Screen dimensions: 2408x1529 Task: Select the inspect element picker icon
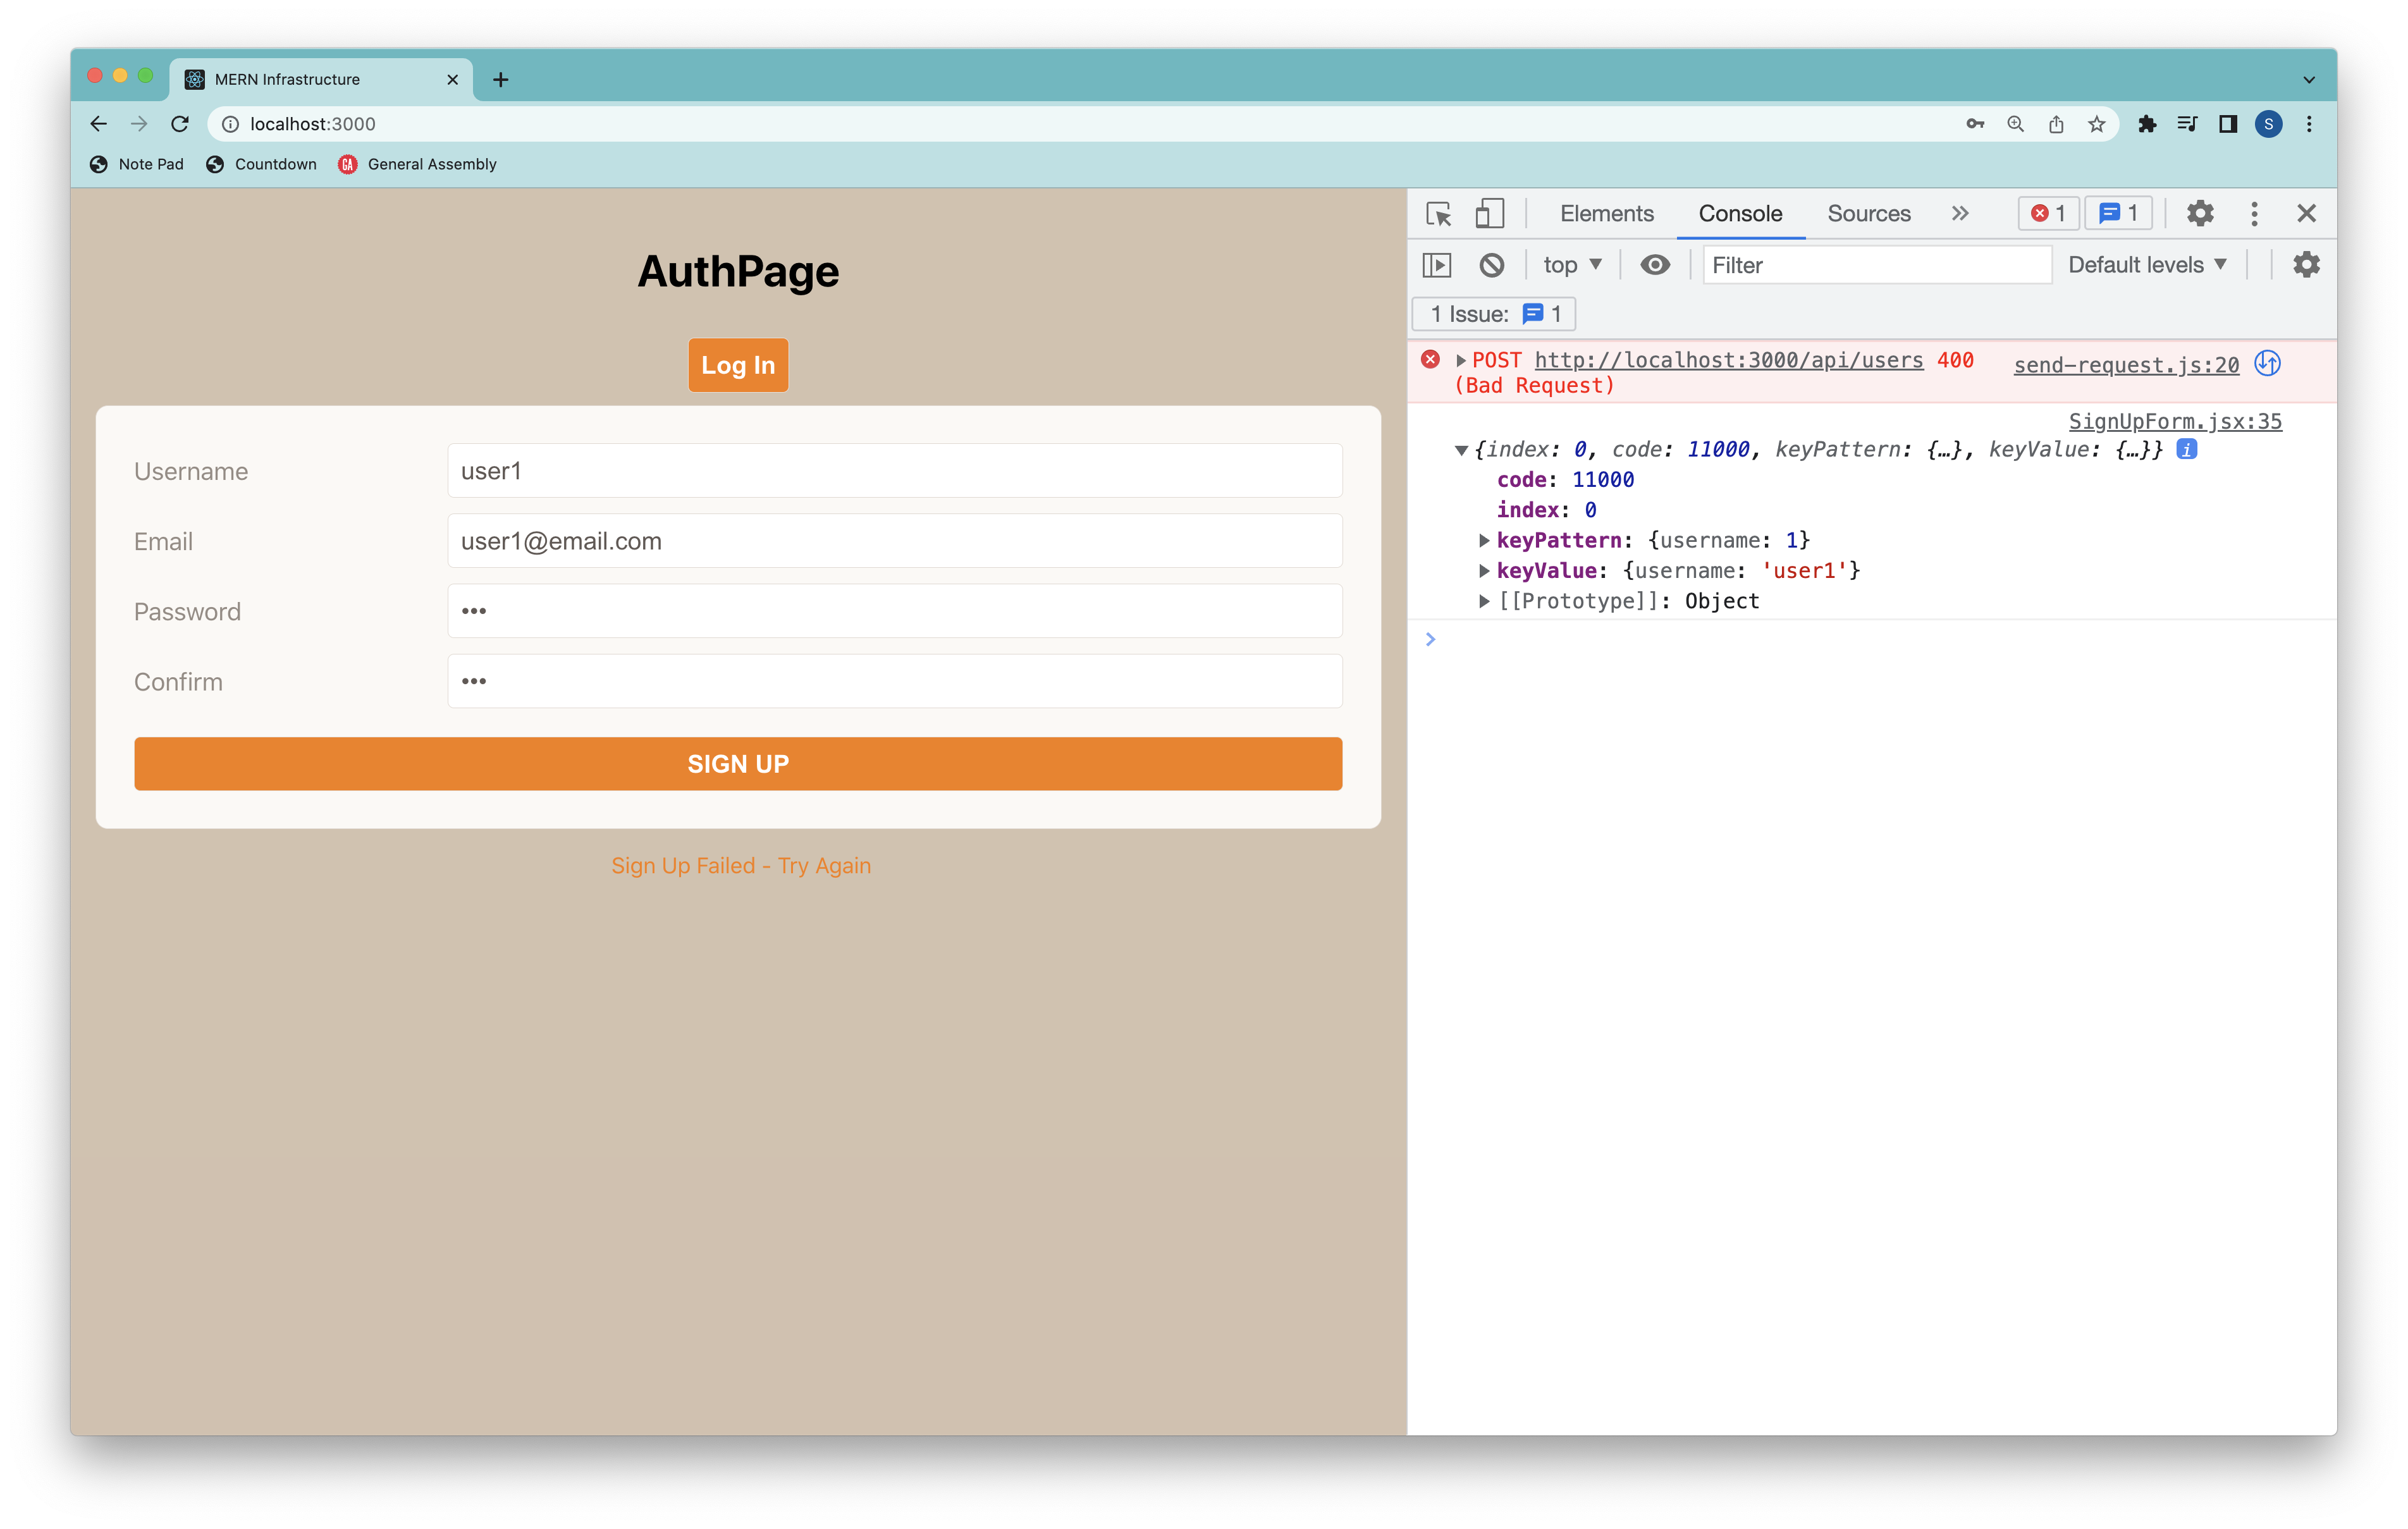point(1438,214)
